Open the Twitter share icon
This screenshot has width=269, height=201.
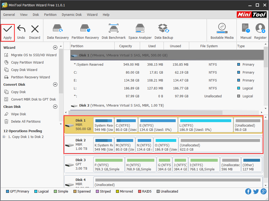(x=256, y=192)
